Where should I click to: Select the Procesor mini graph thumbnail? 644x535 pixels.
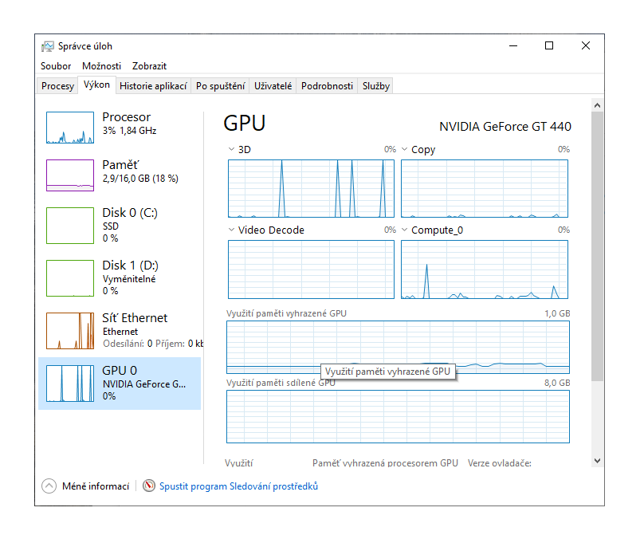click(x=70, y=128)
